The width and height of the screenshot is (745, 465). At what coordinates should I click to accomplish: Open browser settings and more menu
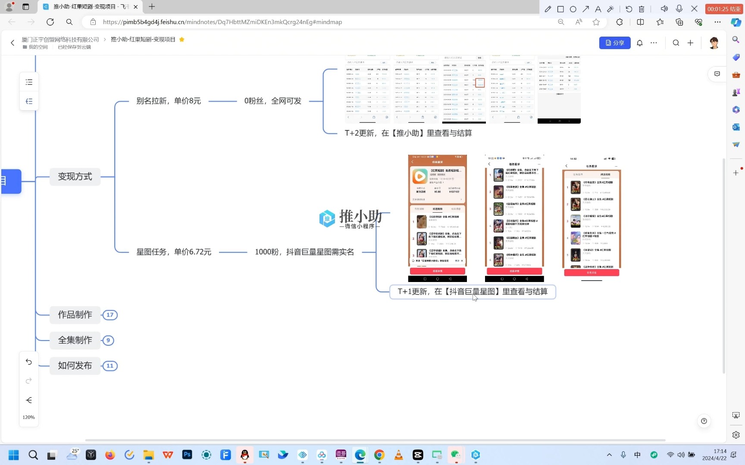tap(717, 22)
